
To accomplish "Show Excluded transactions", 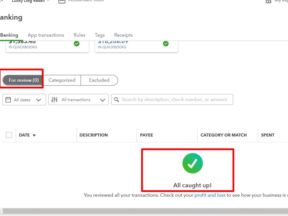I will tap(99, 80).
